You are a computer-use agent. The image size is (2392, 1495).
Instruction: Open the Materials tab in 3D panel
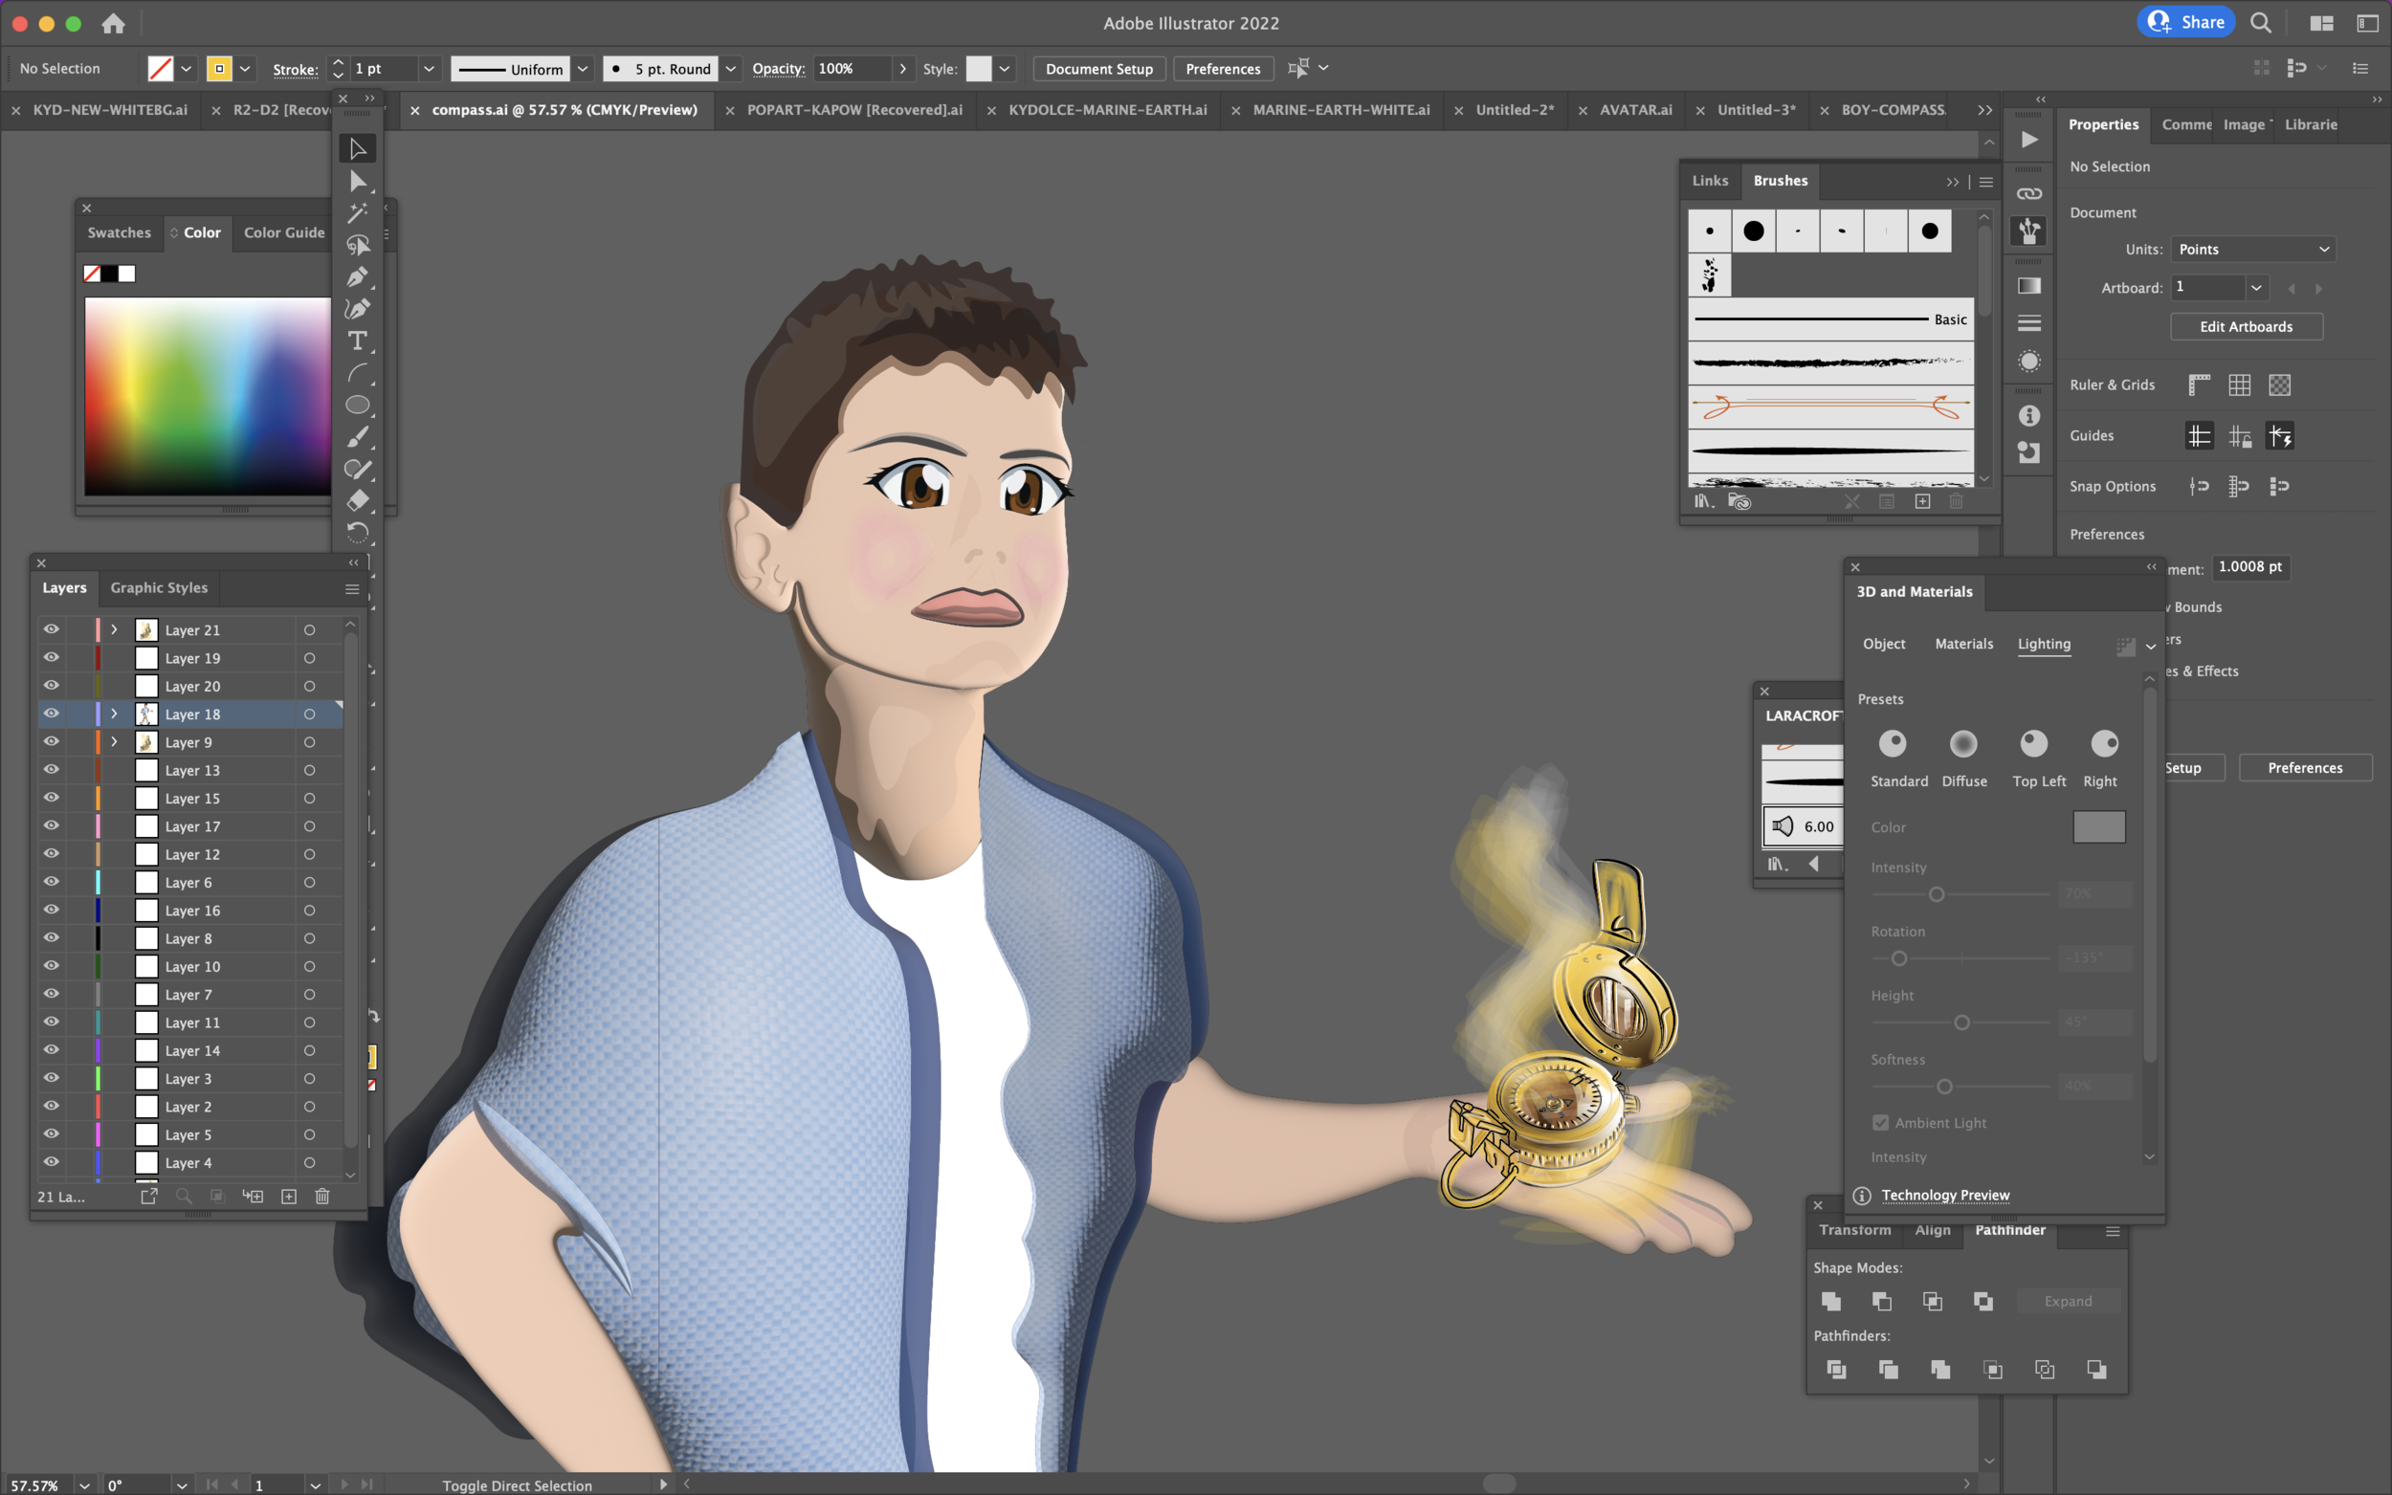[x=1964, y=644]
